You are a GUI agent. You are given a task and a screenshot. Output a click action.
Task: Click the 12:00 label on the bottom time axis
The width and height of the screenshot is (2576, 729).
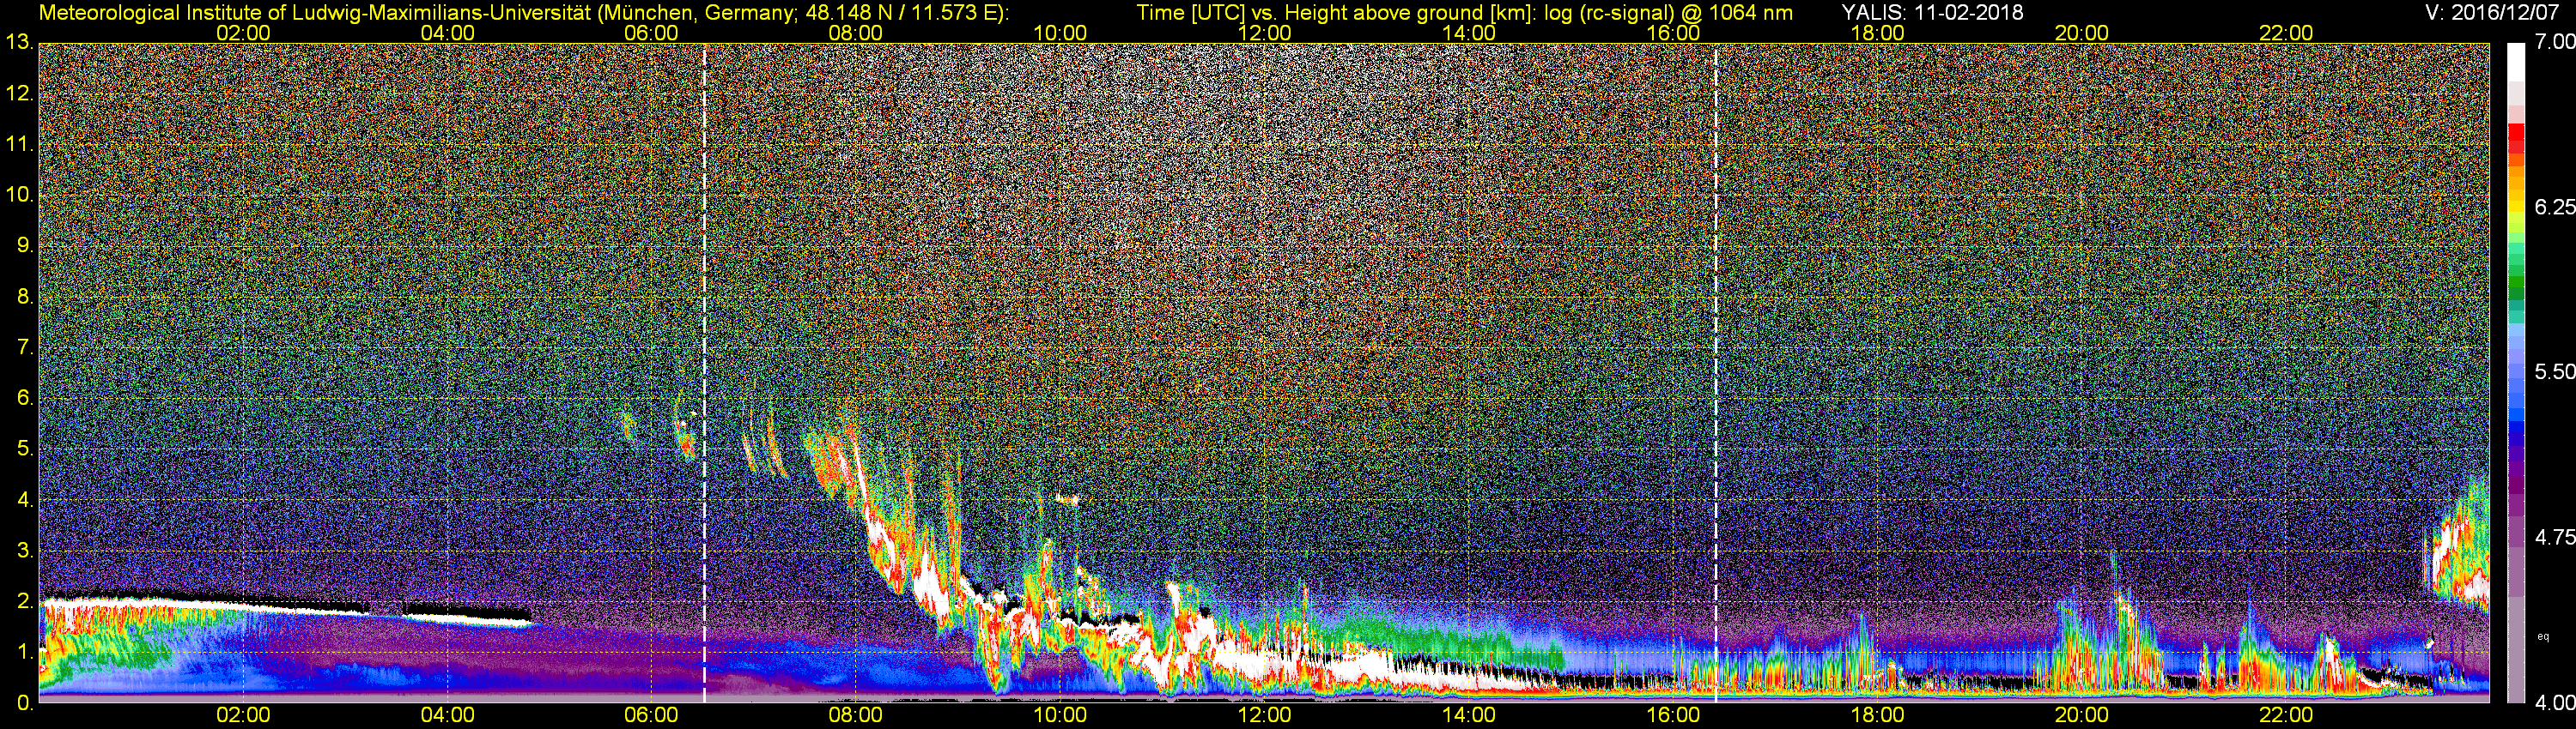(x=1264, y=715)
